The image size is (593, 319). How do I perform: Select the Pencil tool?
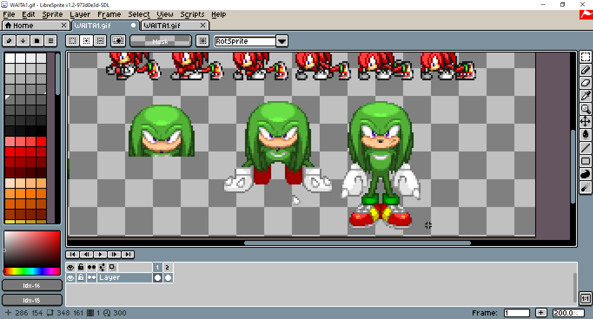tap(586, 69)
